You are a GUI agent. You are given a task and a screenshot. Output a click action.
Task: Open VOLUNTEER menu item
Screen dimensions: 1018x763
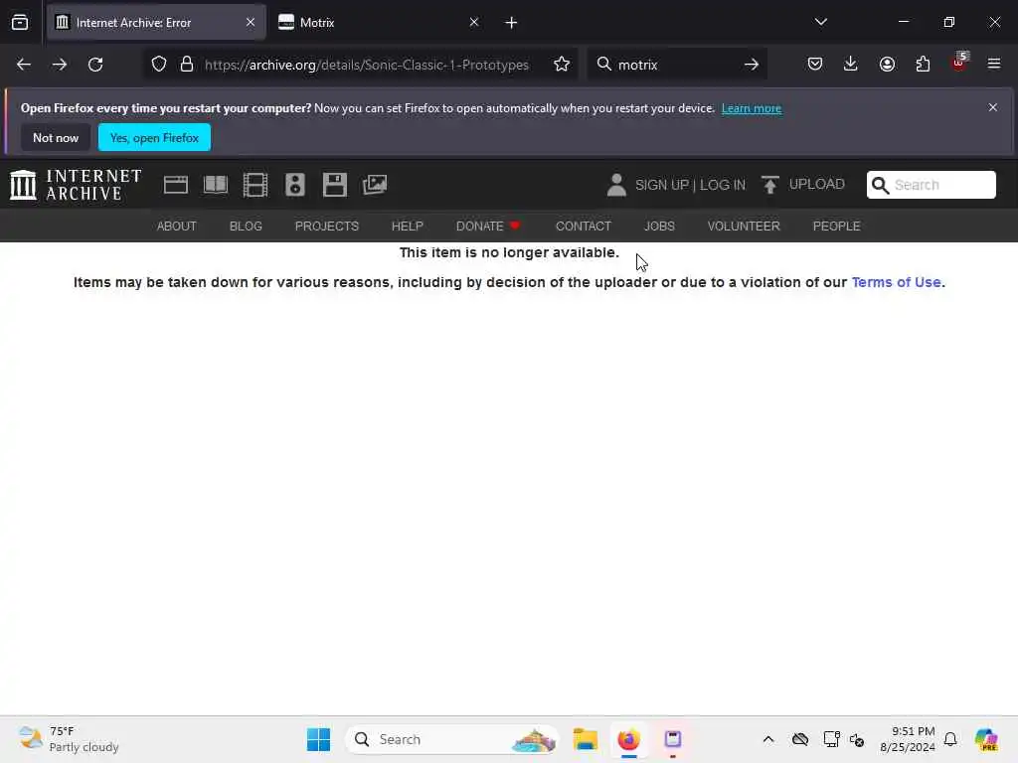[744, 227]
